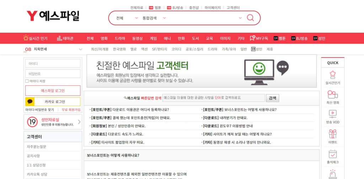The width and height of the screenshot is (364, 179).
Task: Click the FAQ 검색 button
Action: (273, 98)
